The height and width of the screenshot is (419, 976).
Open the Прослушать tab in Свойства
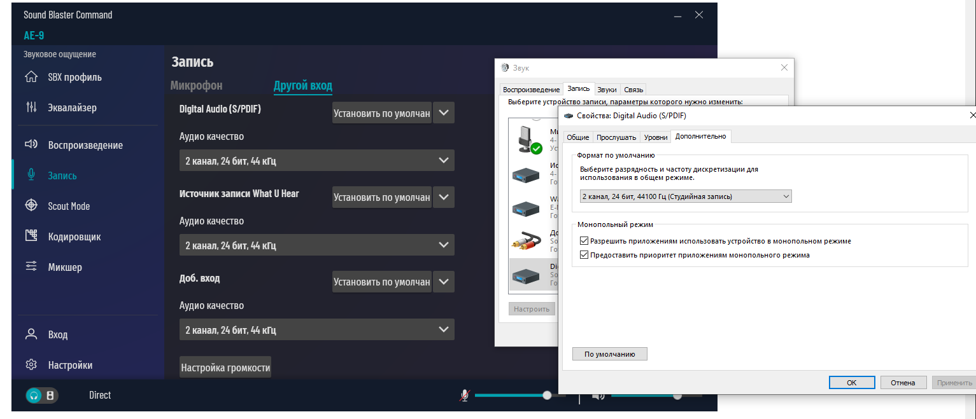point(616,137)
